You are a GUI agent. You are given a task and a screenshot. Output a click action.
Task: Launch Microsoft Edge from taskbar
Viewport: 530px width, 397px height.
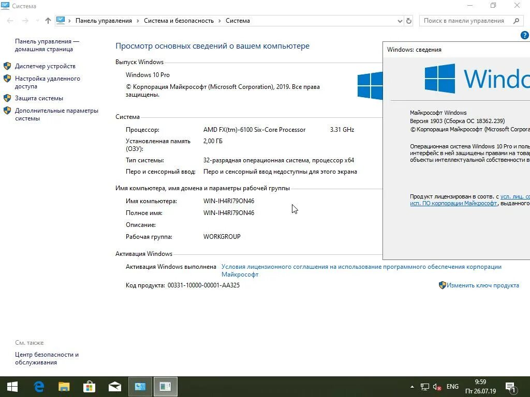point(39,387)
